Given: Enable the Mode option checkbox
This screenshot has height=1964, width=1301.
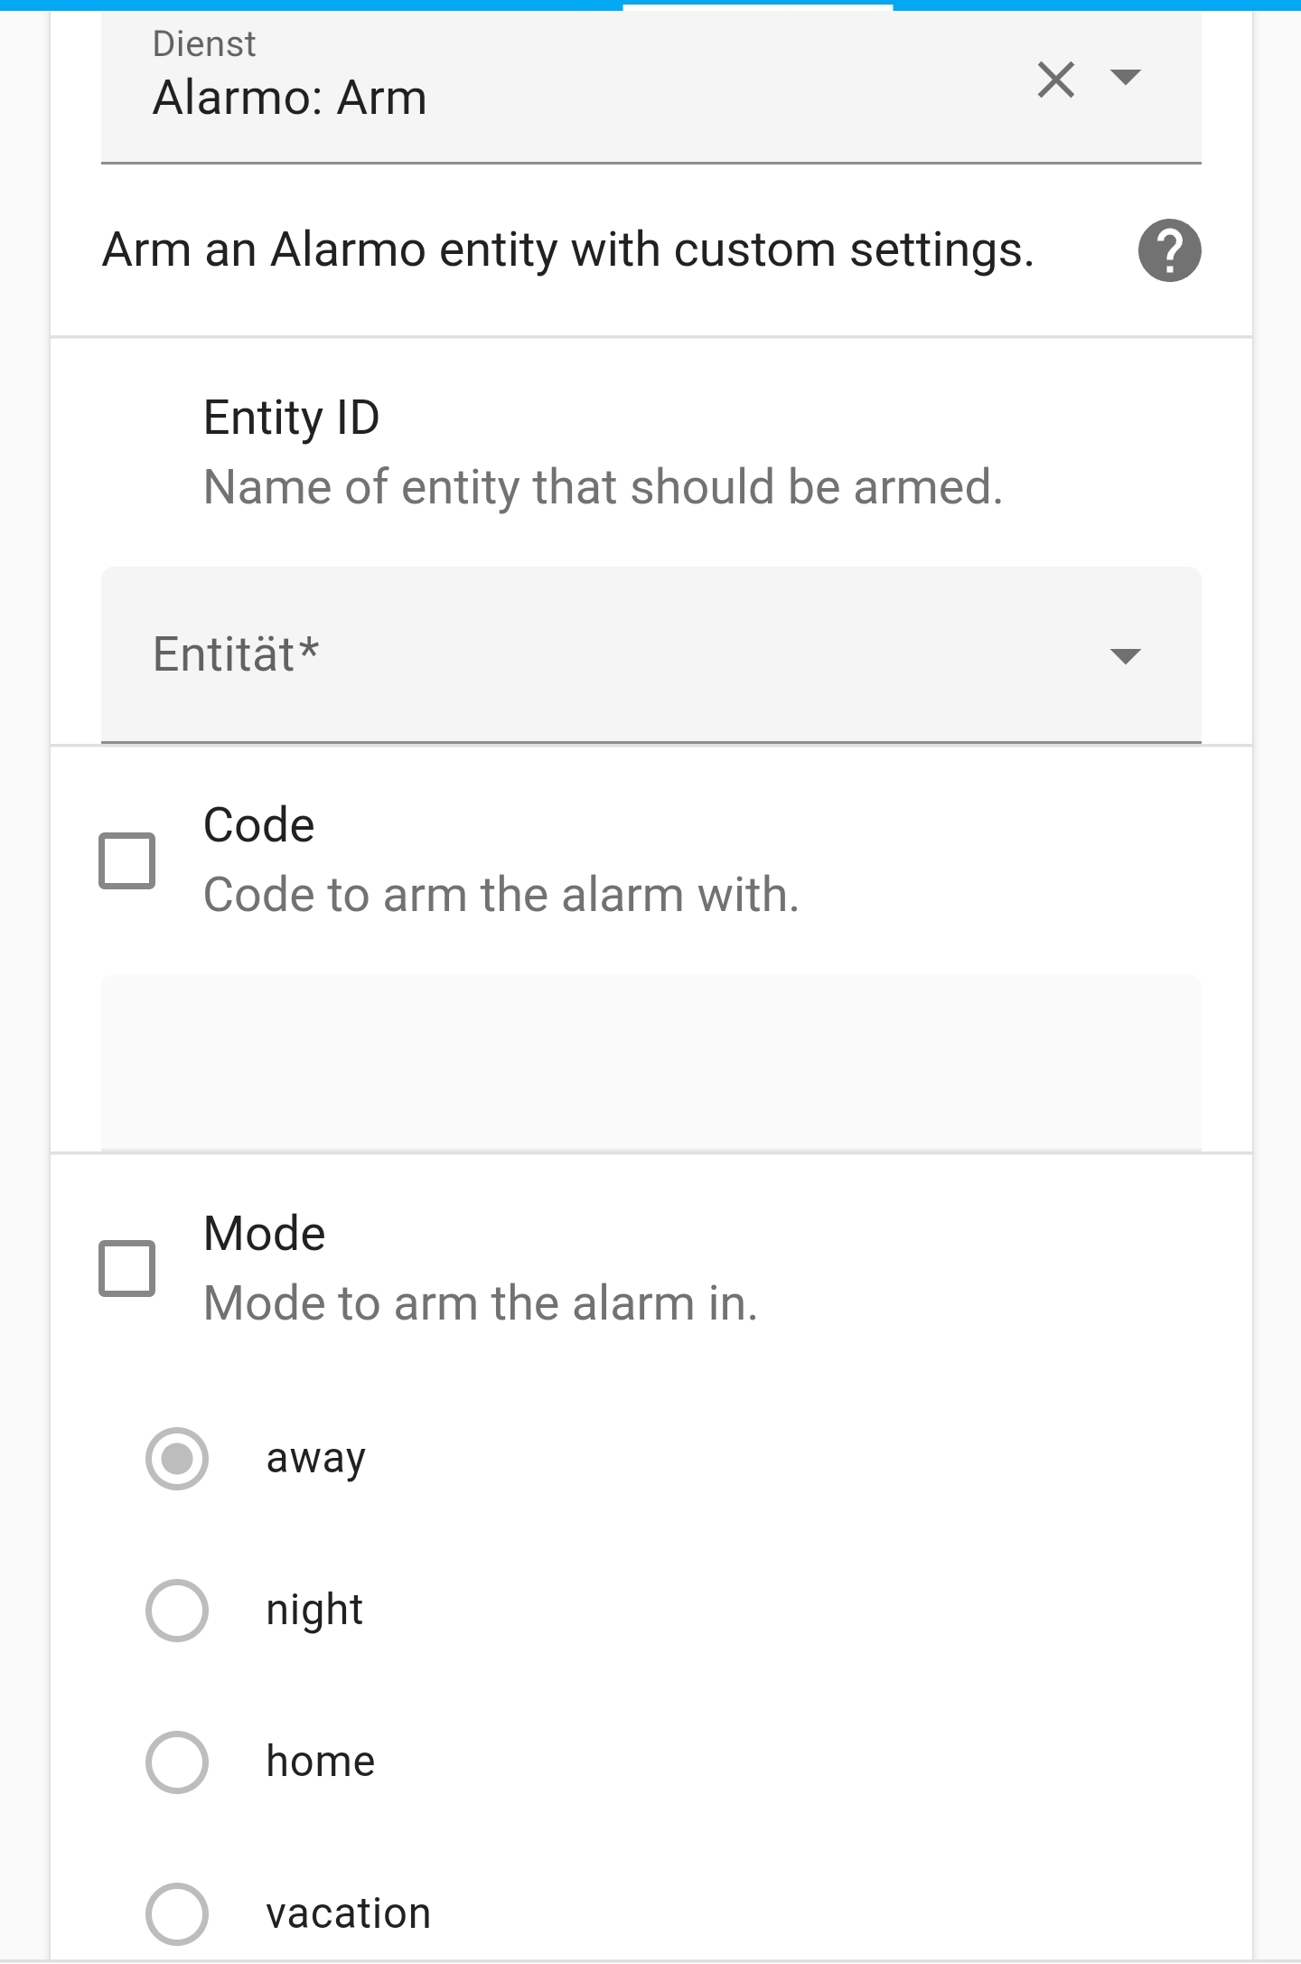Looking at the screenshot, I should click(127, 1267).
